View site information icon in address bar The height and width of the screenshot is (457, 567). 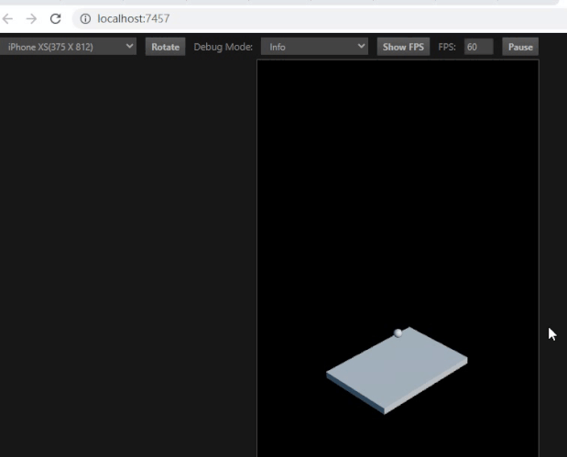[85, 18]
